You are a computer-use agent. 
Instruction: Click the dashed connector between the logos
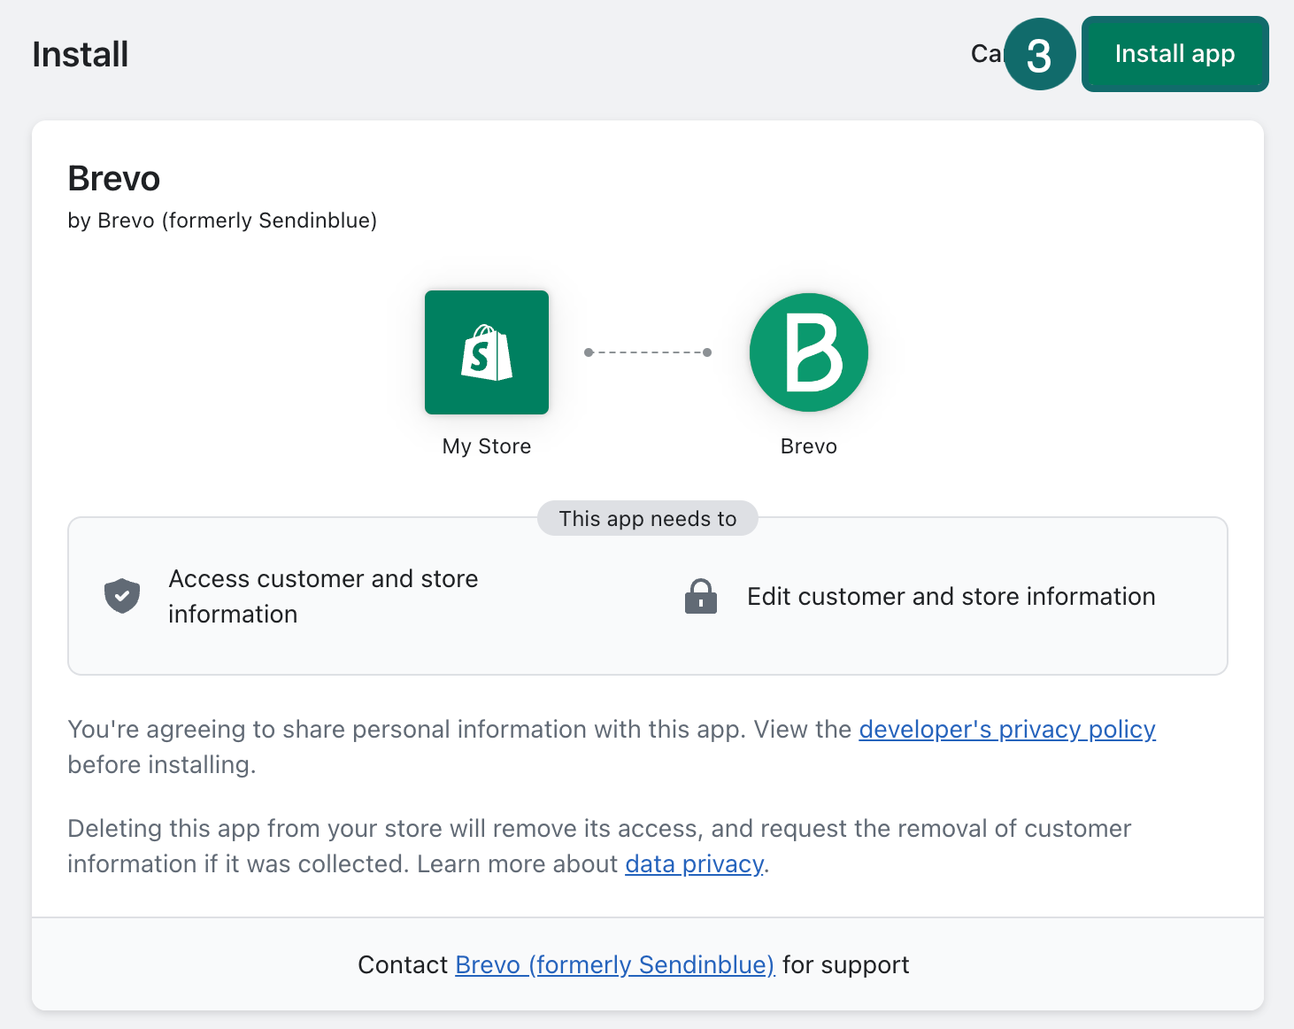coord(648,352)
